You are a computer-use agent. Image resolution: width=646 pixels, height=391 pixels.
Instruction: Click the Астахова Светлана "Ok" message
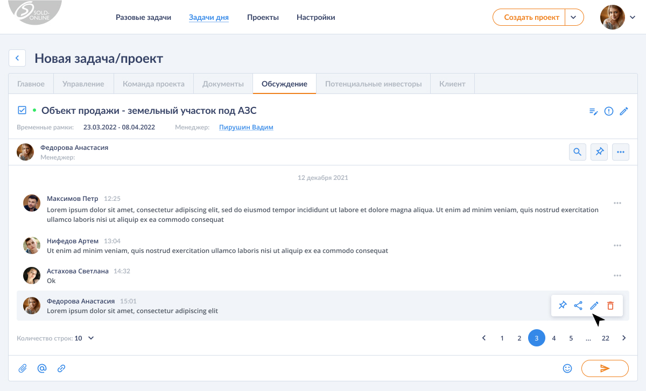[51, 281]
